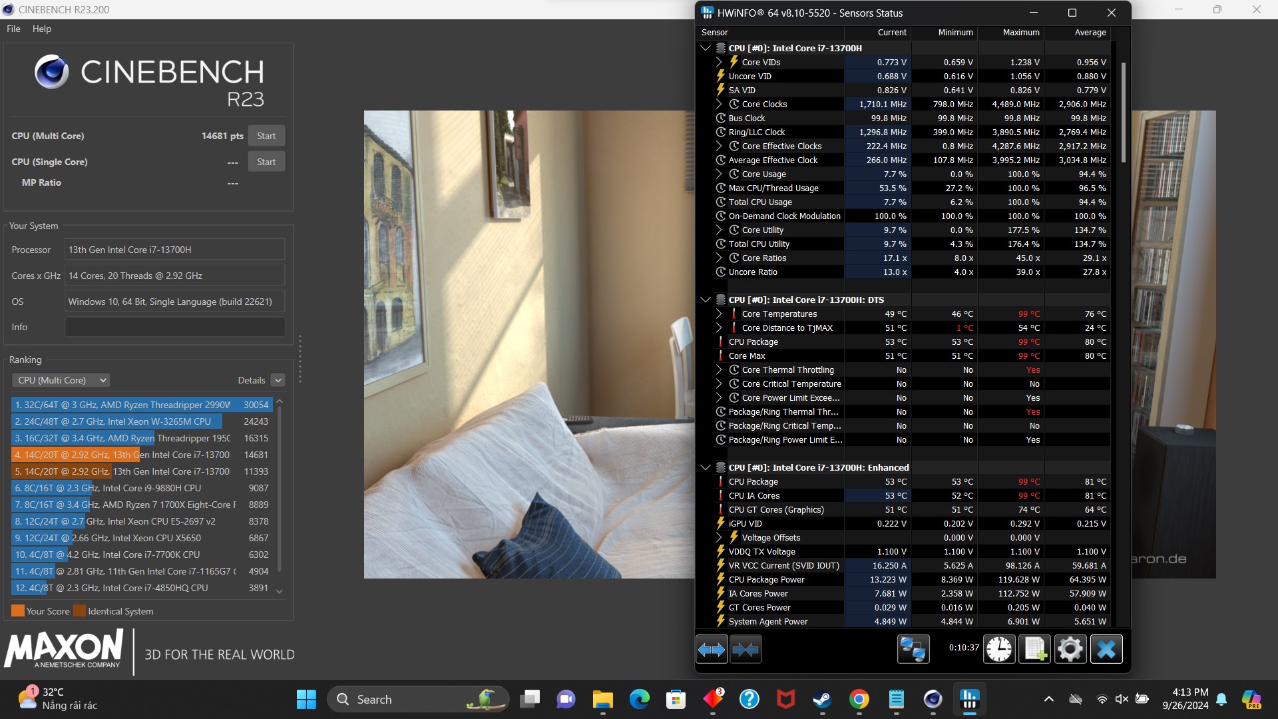This screenshot has width=1278, height=719.
Task: Expand the Core VIDs row
Action: (719, 62)
